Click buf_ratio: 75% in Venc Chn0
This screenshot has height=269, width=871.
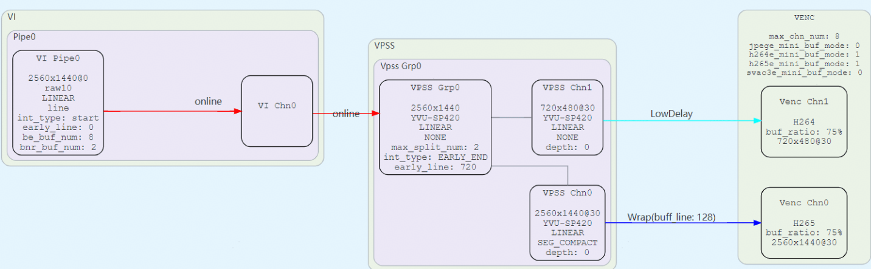(803, 232)
